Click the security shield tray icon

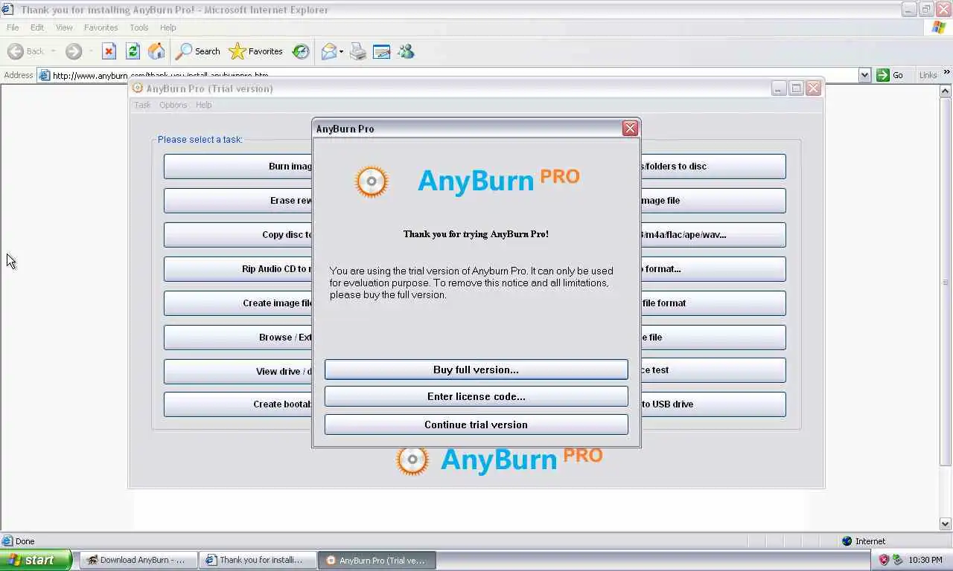[884, 560]
